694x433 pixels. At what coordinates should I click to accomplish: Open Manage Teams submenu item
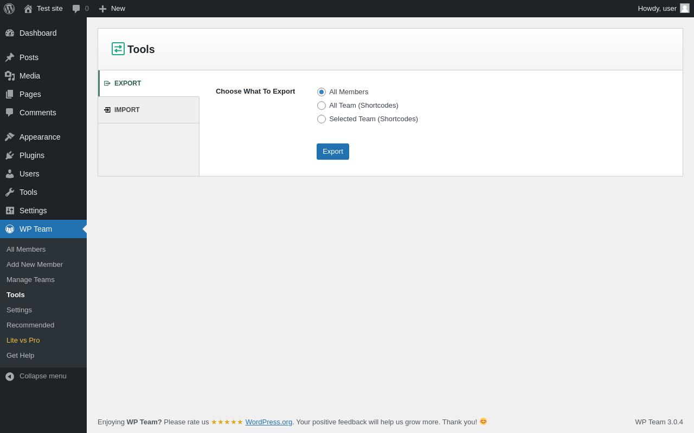pos(30,280)
